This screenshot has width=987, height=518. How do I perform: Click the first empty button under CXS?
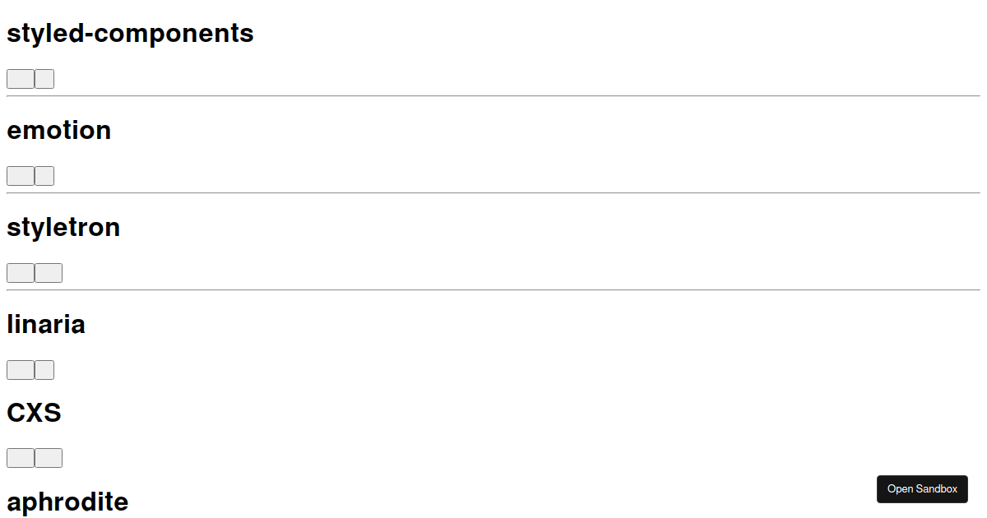point(21,458)
